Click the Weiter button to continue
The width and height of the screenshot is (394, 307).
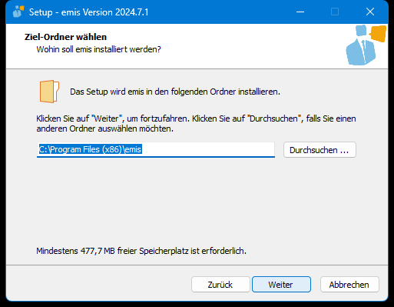pyautogui.click(x=281, y=284)
